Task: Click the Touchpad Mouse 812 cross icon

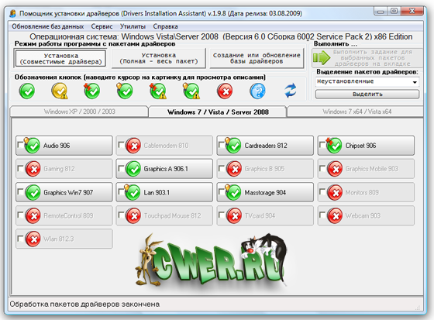Action: (133, 215)
